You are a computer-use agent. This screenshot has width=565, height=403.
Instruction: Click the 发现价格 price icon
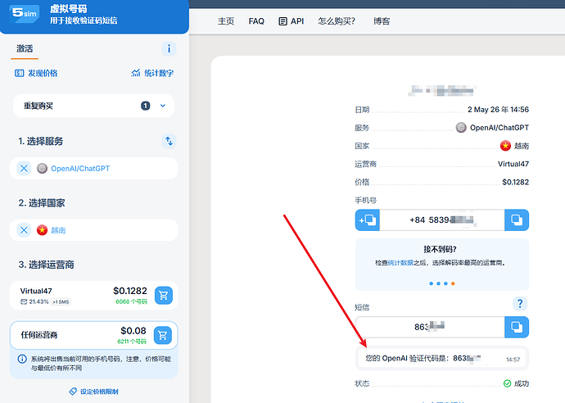point(19,73)
